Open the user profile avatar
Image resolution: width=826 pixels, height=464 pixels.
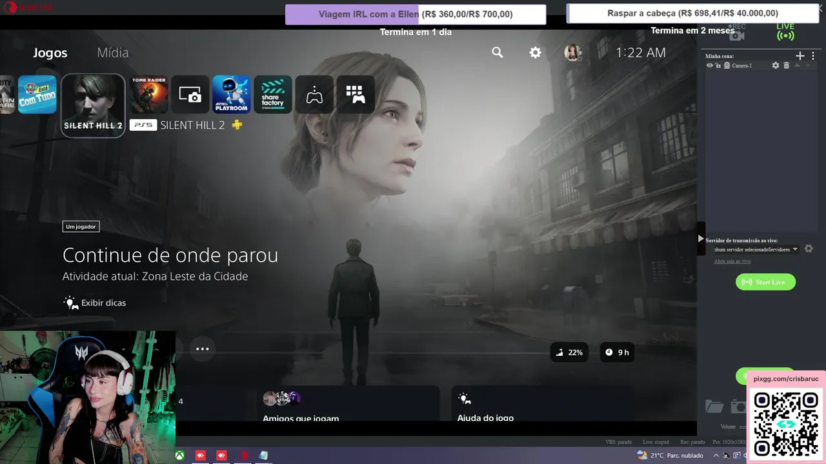(x=572, y=53)
